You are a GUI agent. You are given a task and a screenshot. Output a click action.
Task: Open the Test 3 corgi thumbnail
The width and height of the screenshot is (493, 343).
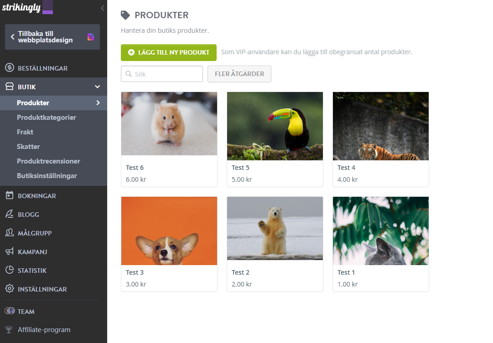169,231
